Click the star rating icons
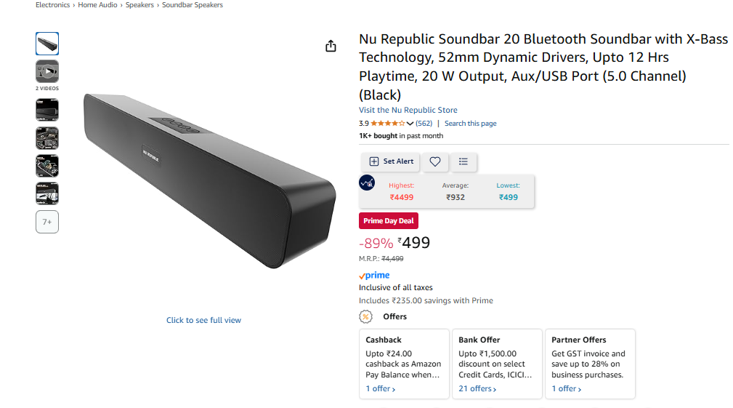This screenshot has height=408, width=733. click(x=387, y=124)
